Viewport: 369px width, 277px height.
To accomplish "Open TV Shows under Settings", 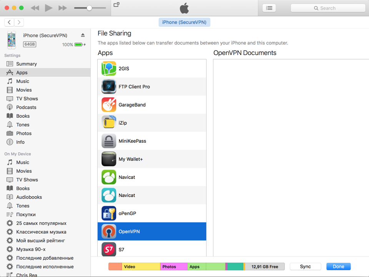I will (x=45, y=99).
